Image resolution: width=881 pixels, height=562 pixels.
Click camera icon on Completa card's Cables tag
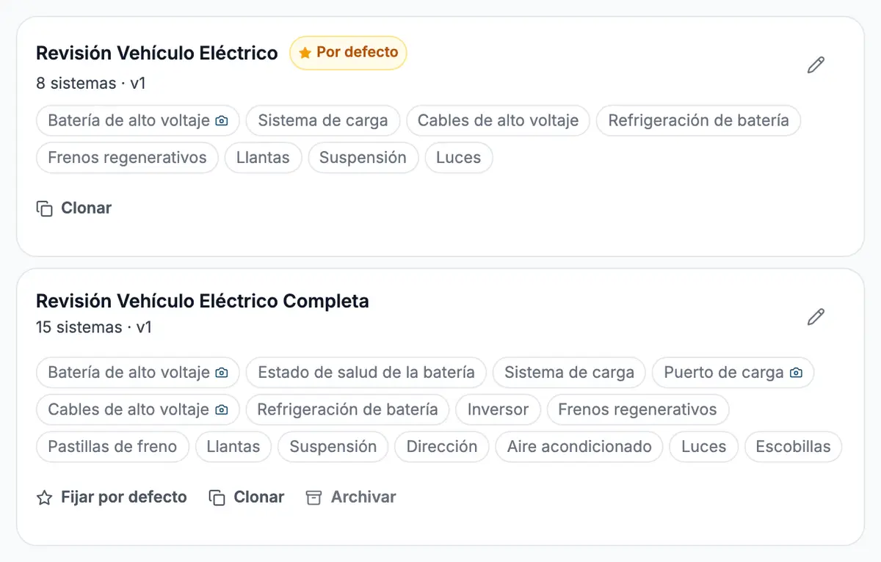[221, 410]
